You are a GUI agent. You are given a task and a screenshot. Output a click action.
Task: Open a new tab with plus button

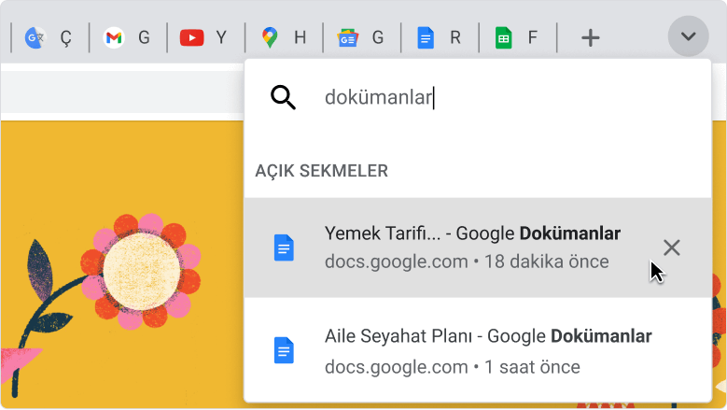[590, 37]
